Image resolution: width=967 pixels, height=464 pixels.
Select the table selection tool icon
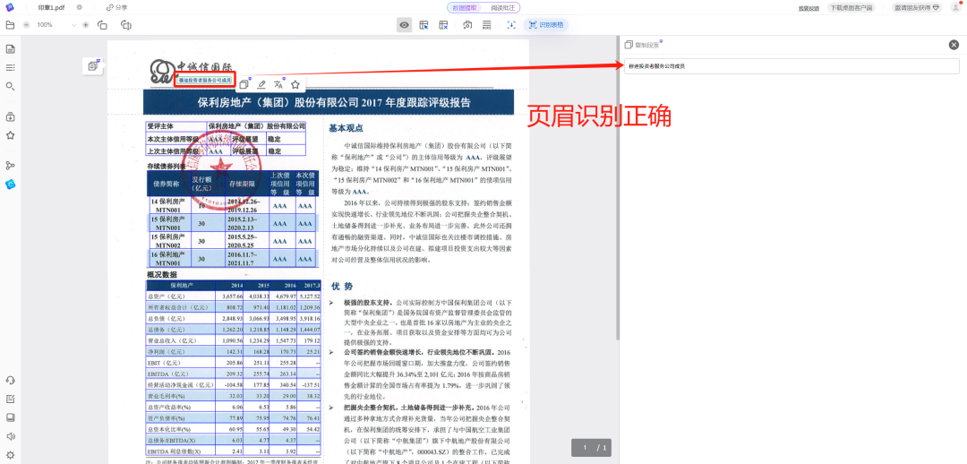coord(424,25)
